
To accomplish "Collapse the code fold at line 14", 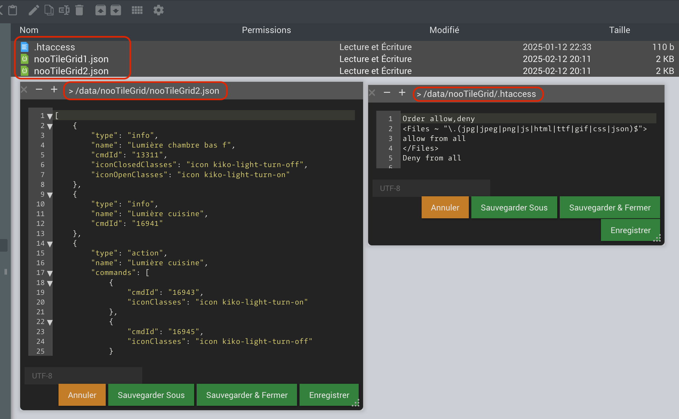I will pos(50,244).
